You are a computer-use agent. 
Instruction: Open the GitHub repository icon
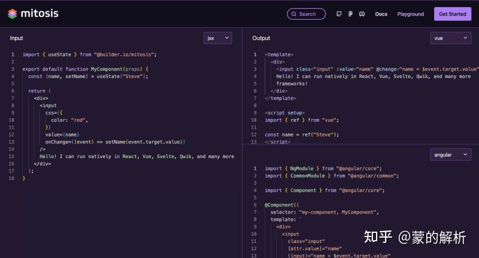point(339,14)
